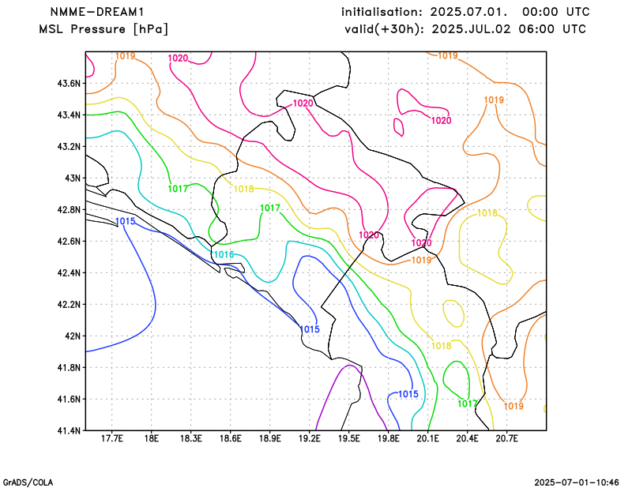Select the 19.2E longitude axis label
Viewport: 632px width, 488px height.
(x=309, y=438)
